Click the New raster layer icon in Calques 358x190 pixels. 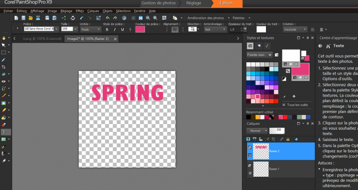click(x=249, y=139)
